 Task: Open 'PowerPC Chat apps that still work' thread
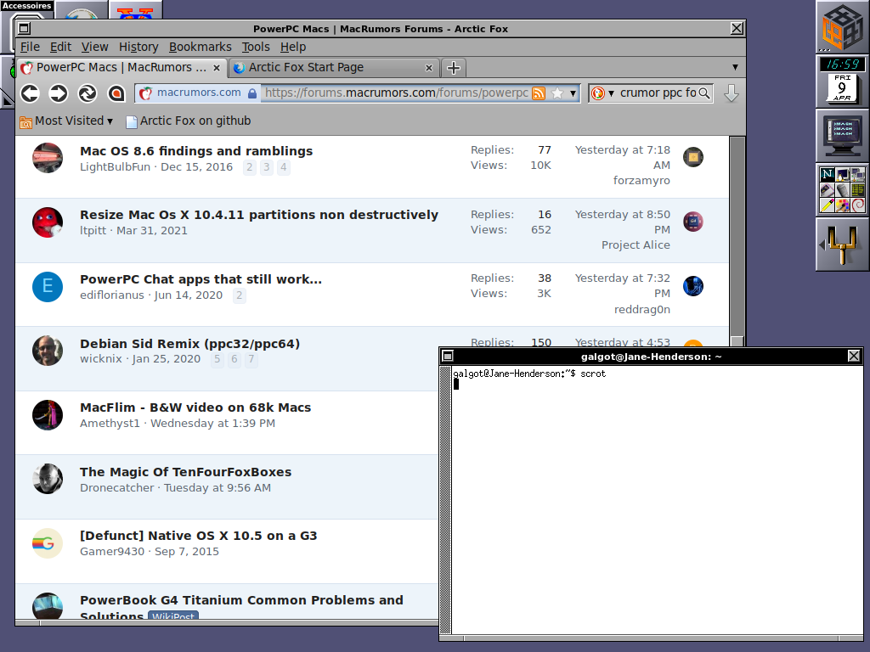201,278
